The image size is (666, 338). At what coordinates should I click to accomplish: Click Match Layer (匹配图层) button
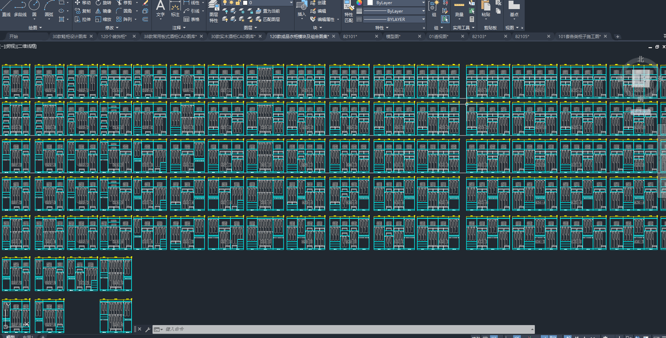(268, 20)
